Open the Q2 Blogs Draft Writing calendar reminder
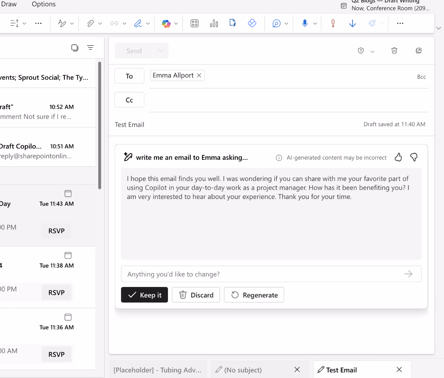This screenshot has width=444, height=378. [x=386, y=5]
